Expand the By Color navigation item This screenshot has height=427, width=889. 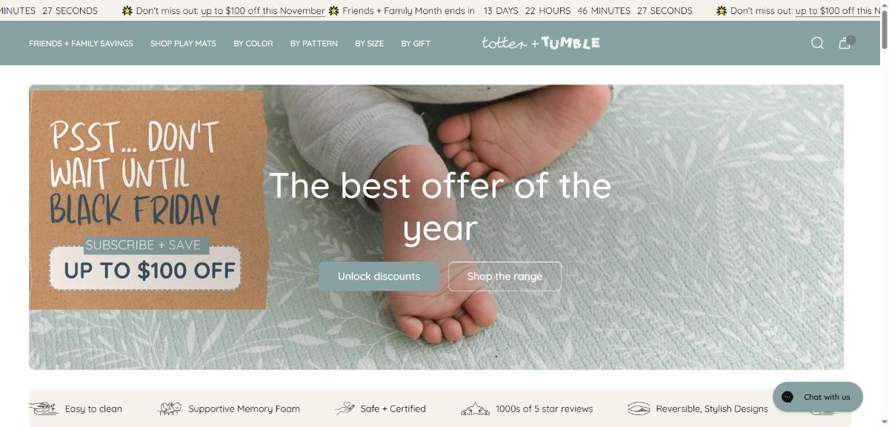(253, 44)
